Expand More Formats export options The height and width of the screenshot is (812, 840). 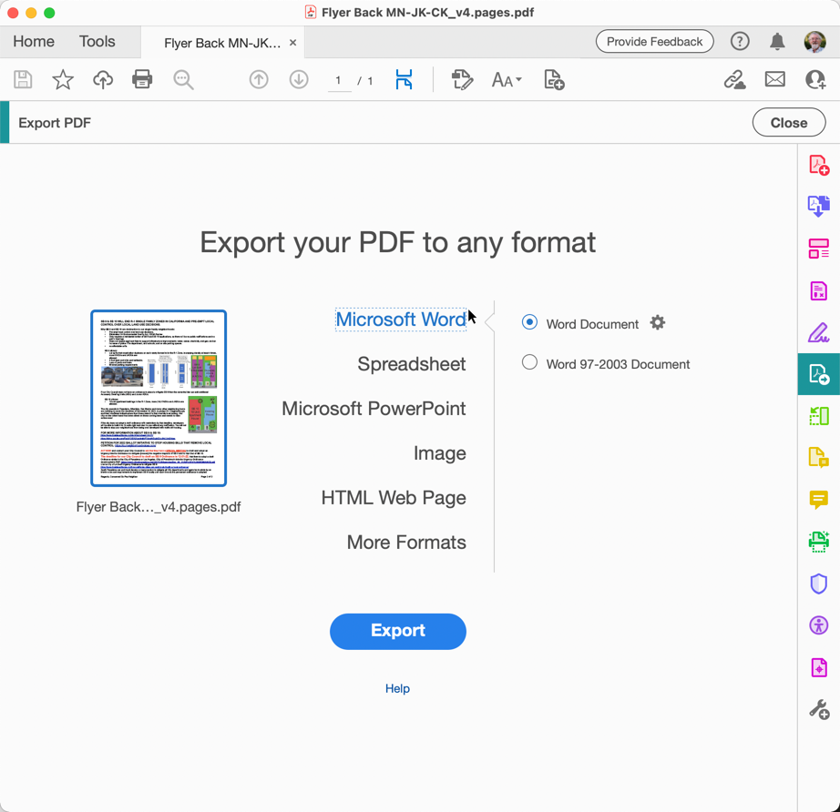coord(406,542)
